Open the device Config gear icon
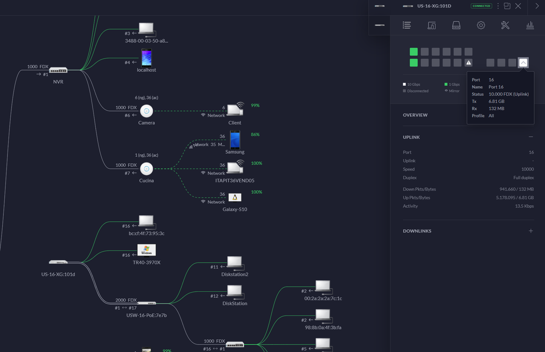 point(481,25)
